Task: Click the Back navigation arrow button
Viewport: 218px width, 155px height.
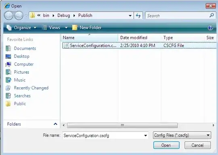Action: click(x=8, y=15)
